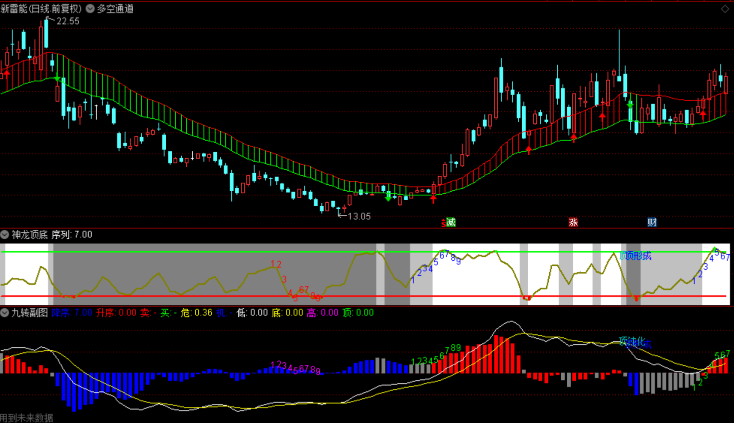Click the 机: - readout
Screen dimensions: 734x423
224,313
